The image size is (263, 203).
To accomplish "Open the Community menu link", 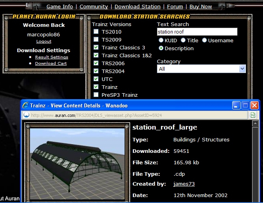I will point(94,7).
